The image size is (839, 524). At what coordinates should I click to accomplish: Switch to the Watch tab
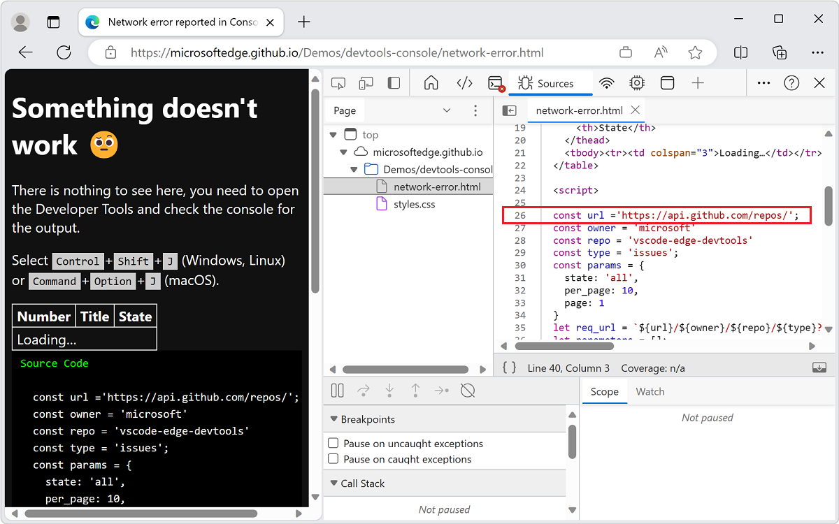pos(650,391)
